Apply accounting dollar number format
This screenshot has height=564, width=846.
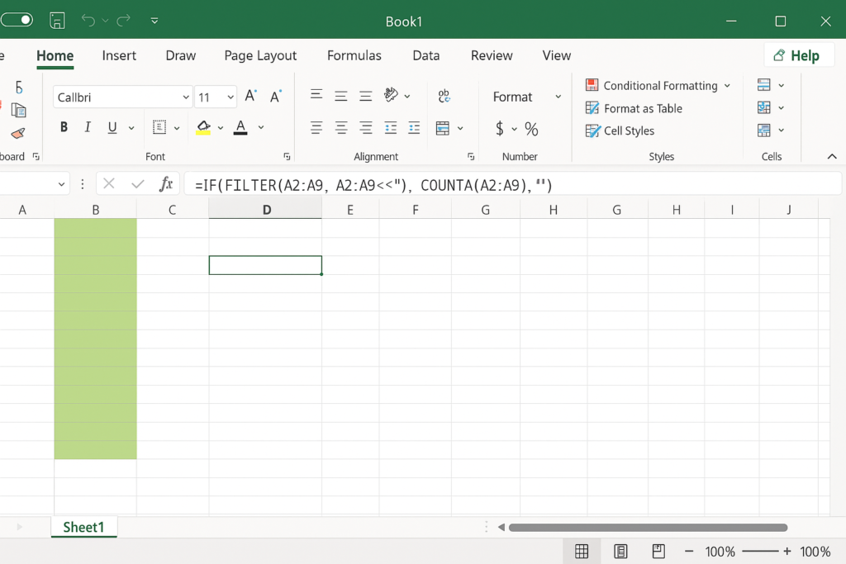tap(500, 128)
